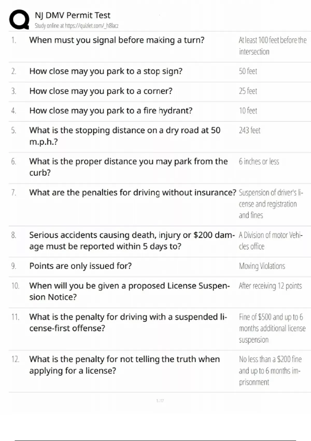Click the 'A Division of motor Vehicles office' answer
The image size is (311, 441).
(x=270, y=240)
